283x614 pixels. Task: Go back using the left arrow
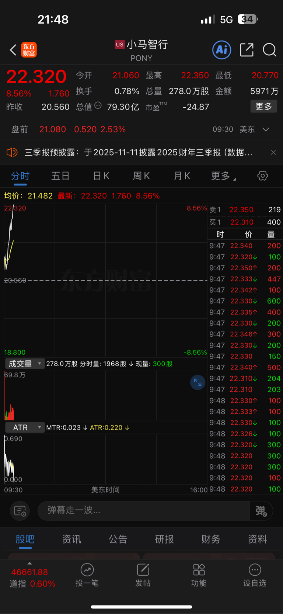pos(13,50)
